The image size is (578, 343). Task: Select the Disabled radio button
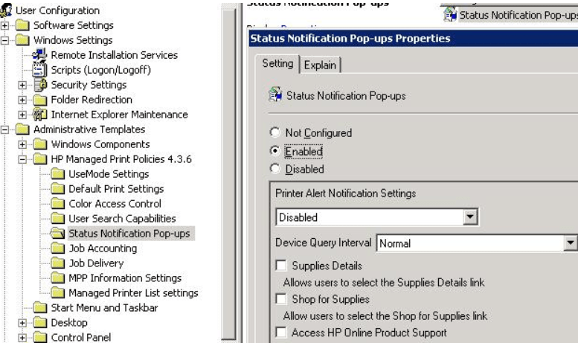tap(274, 169)
